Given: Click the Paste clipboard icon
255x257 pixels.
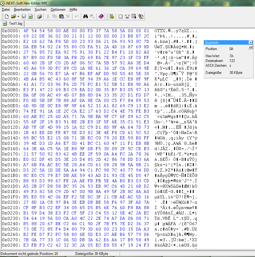Looking at the screenshot, I should click(62, 16).
